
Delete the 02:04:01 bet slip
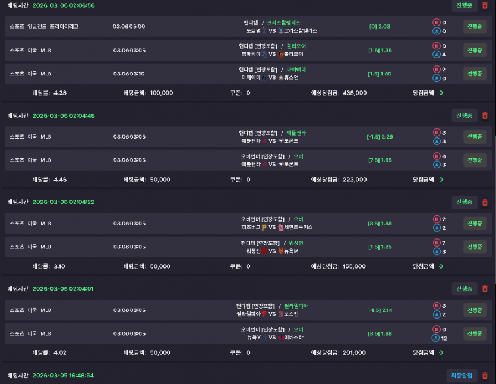click(485, 289)
